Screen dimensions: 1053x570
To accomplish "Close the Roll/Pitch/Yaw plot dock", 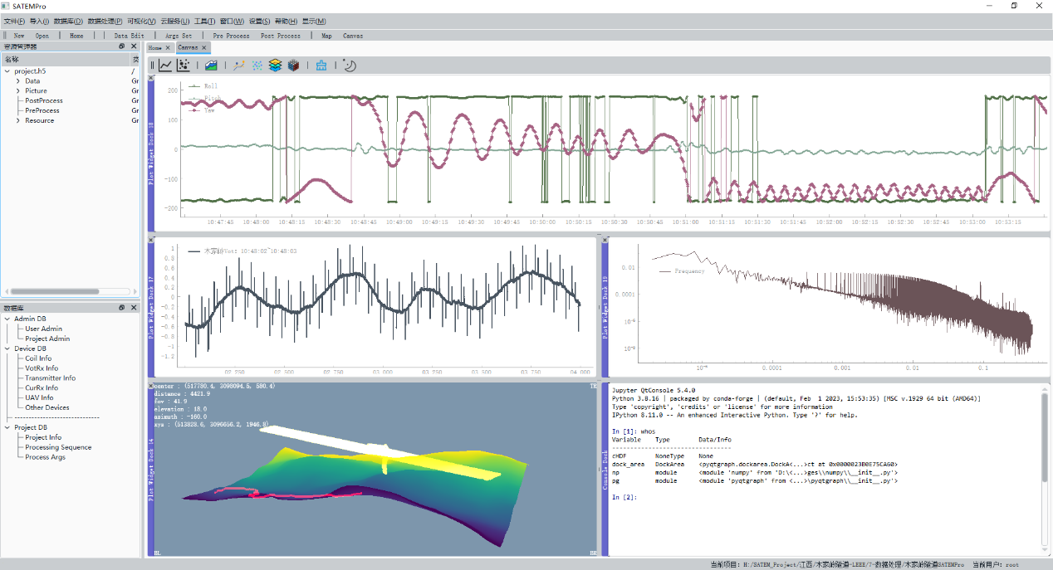I will (x=151, y=79).
